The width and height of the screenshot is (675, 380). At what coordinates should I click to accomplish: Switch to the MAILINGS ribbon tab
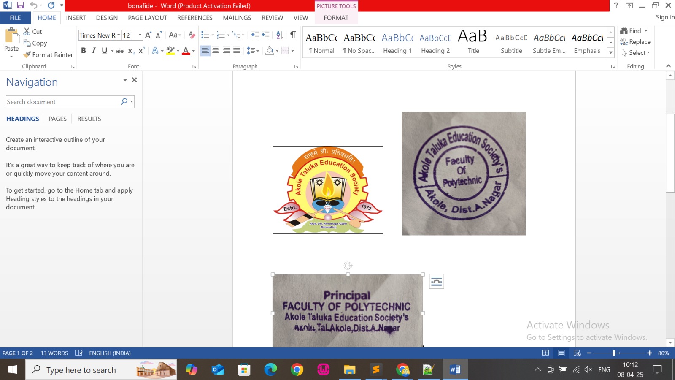coord(237,18)
